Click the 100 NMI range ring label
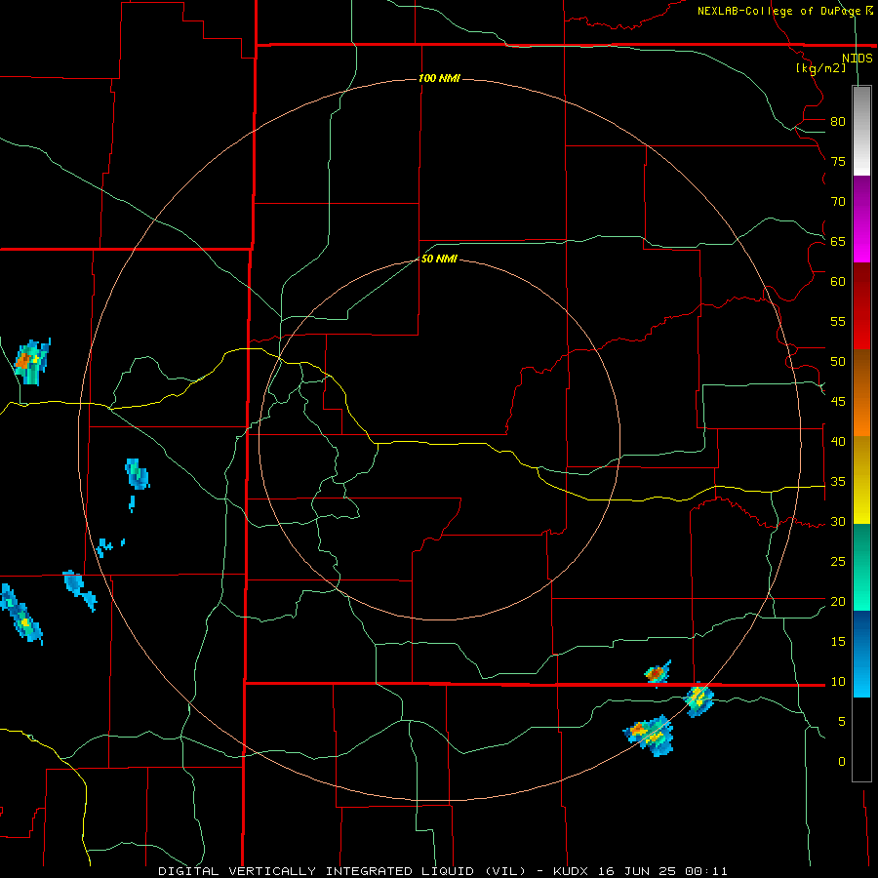Screen dimensions: 878x878 point(439,78)
